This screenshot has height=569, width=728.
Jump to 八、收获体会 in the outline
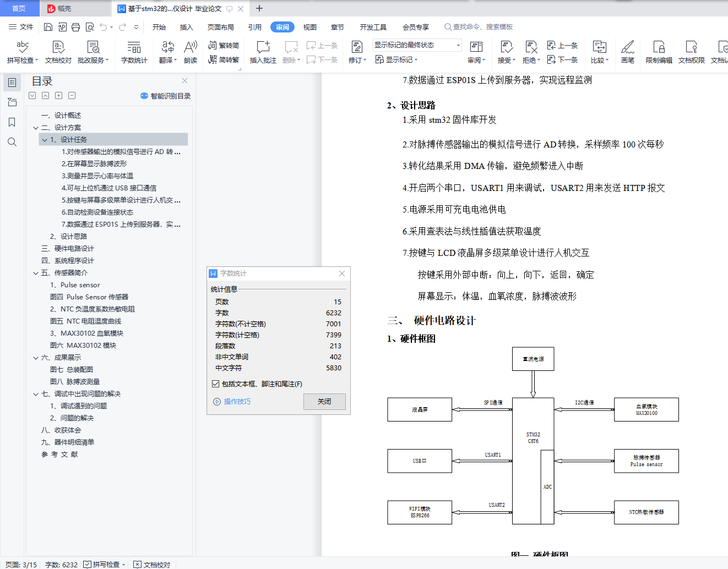tap(61, 430)
